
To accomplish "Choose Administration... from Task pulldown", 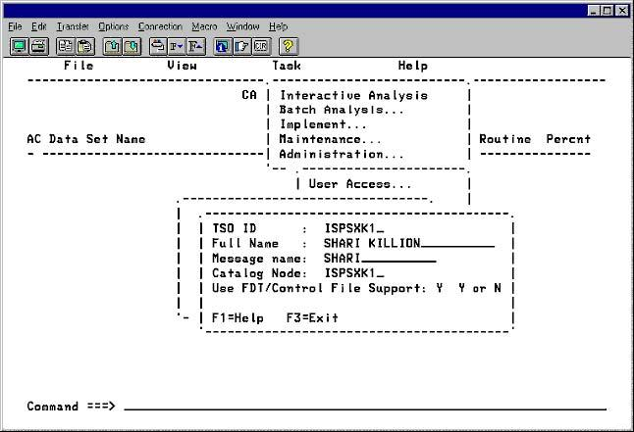I will 342,154.
